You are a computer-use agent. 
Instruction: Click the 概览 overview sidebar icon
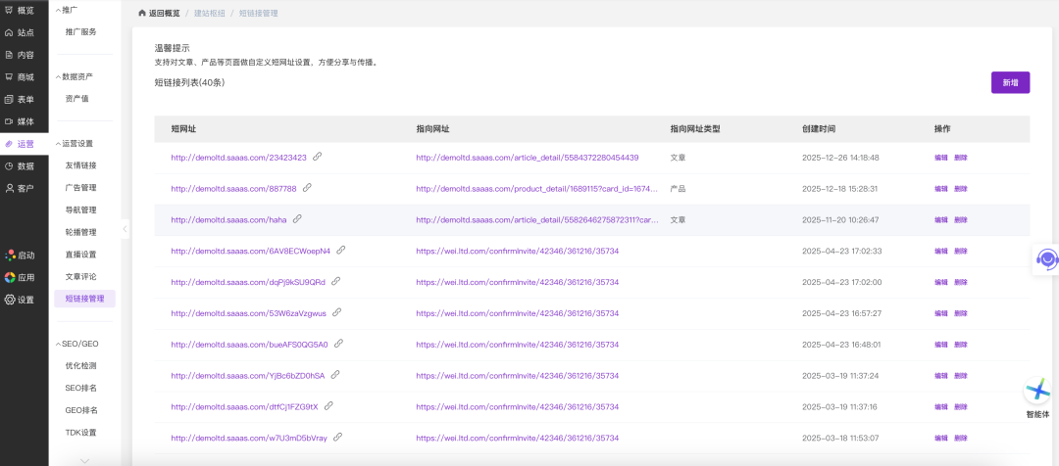click(9, 10)
